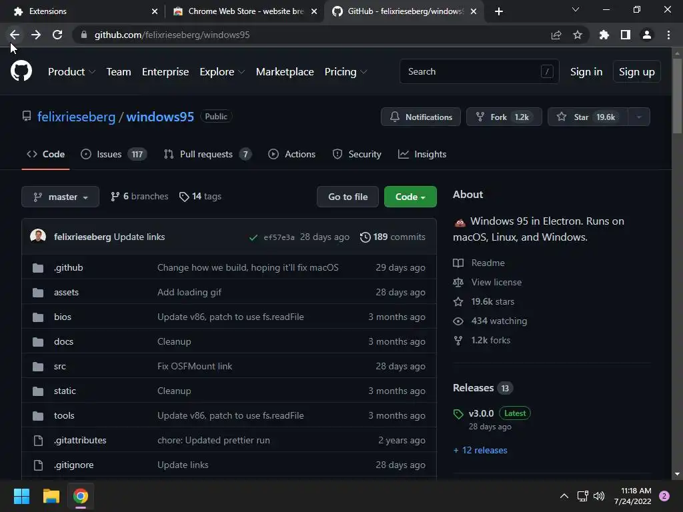This screenshot has width=683, height=512.
Task: Select the Code repository tab
Action: coord(46,154)
